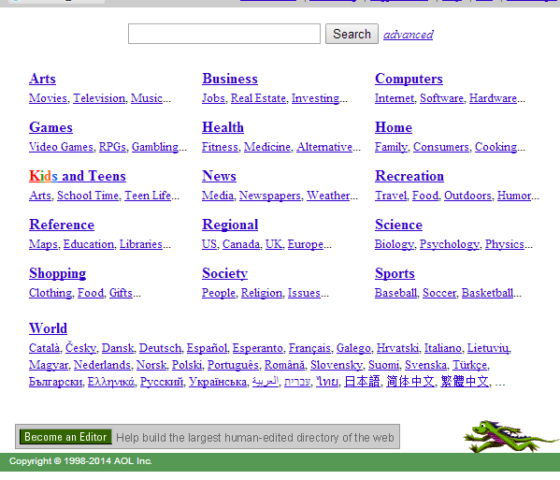Go to Fitness under Health
The image size is (560, 480).
pos(220,147)
